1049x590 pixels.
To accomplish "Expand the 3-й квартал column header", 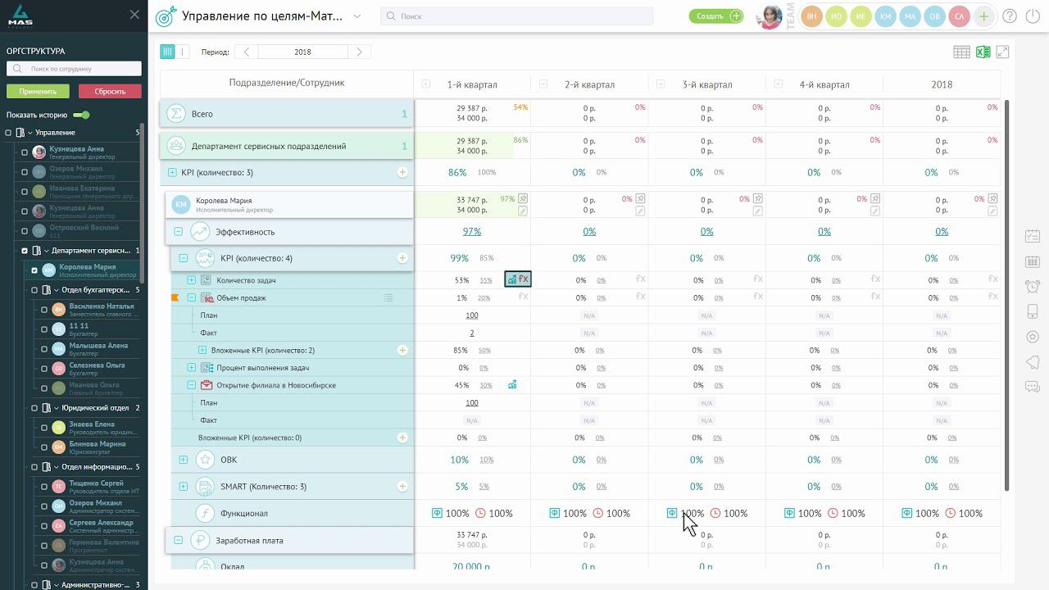I will (x=661, y=84).
